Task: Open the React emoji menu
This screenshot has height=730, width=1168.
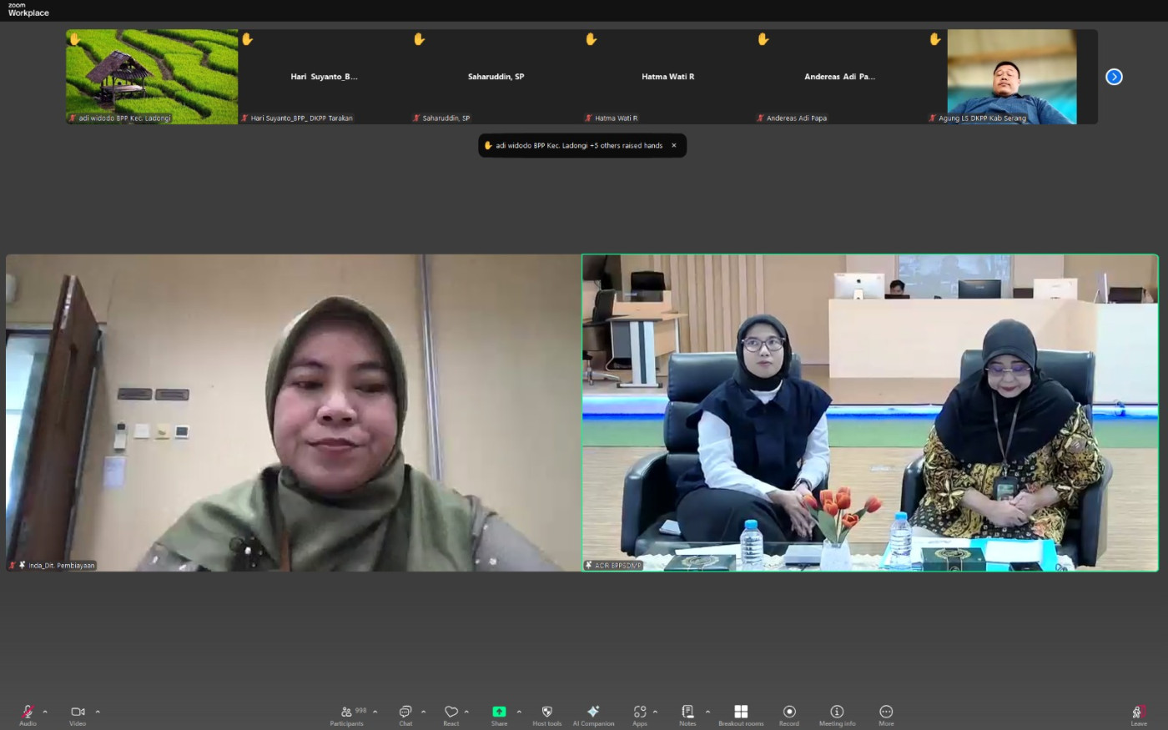Action: (x=451, y=712)
